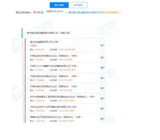Select shareholder name 天津合创科技发展合伙企业
Viewport: 160px width, 140px height.
[x=49, y=86]
